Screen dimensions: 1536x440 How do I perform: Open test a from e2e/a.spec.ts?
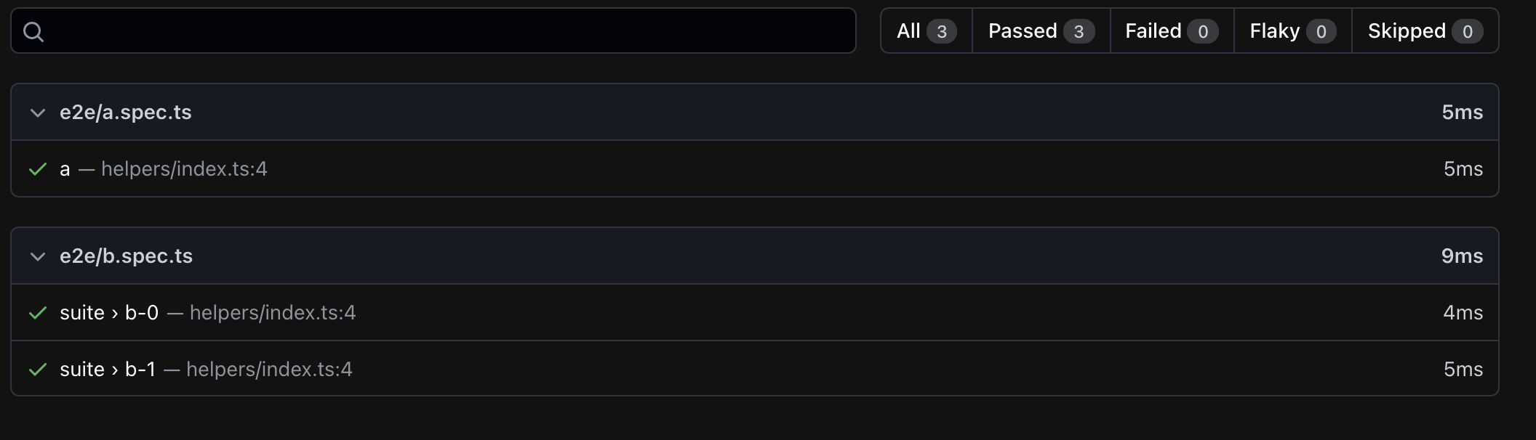tap(65, 168)
